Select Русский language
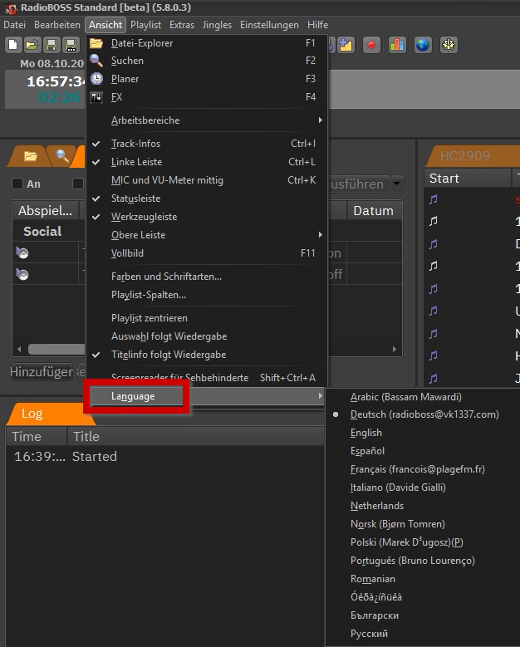 [423, 634]
